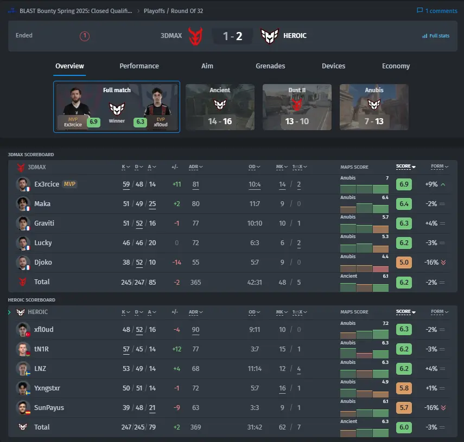This screenshot has height=442, width=464.
Task: Click xfl0ud's player avatar
Action: [x=23, y=329]
